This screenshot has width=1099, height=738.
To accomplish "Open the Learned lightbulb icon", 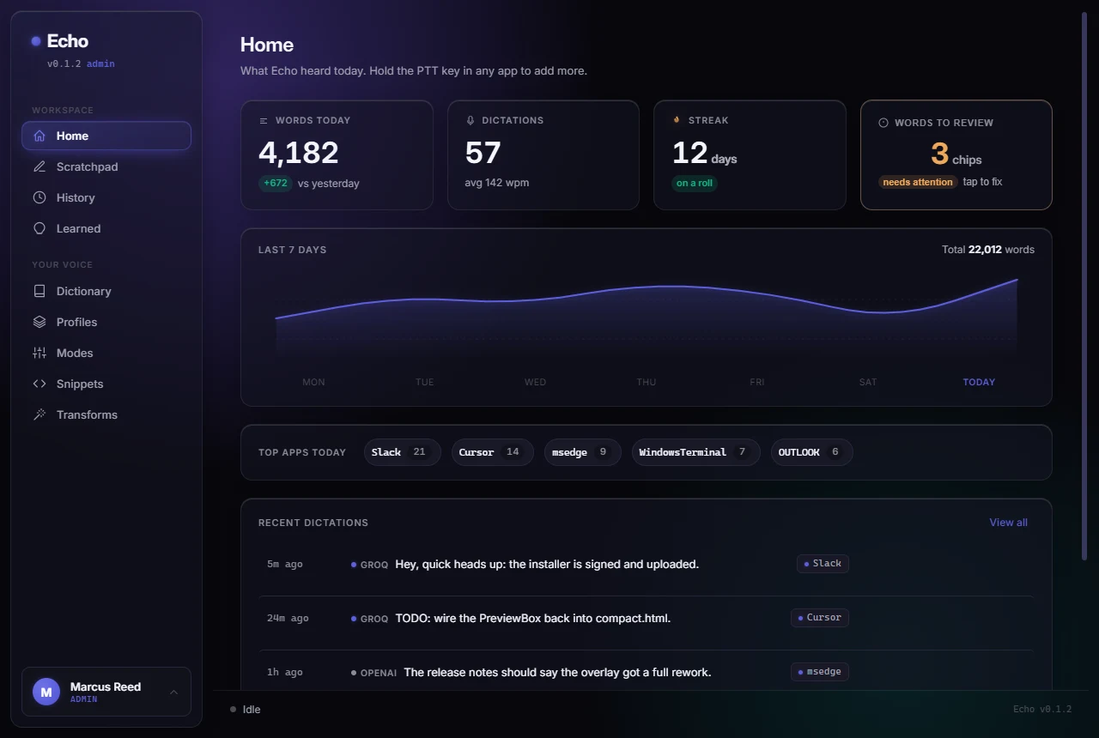I will [39, 228].
